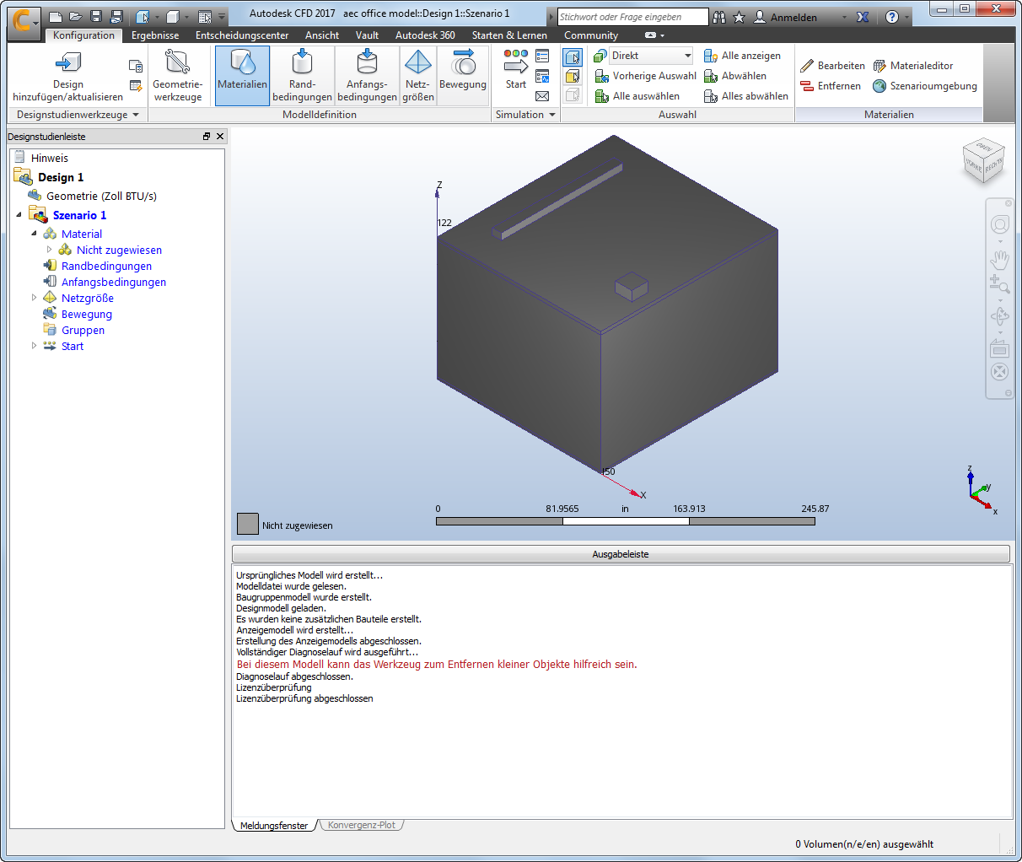The width and height of the screenshot is (1022, 862).
Task: Activate the Orbit tool in navigation bar
Action: tap(1000, 316)
